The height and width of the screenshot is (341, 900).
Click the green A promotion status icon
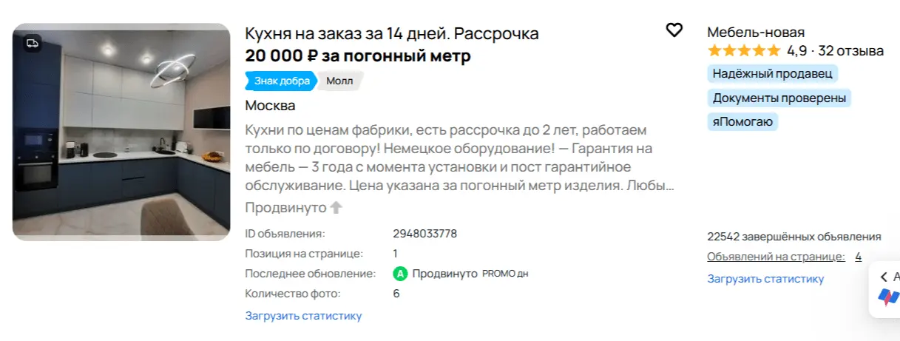click(x=400, y=274)
